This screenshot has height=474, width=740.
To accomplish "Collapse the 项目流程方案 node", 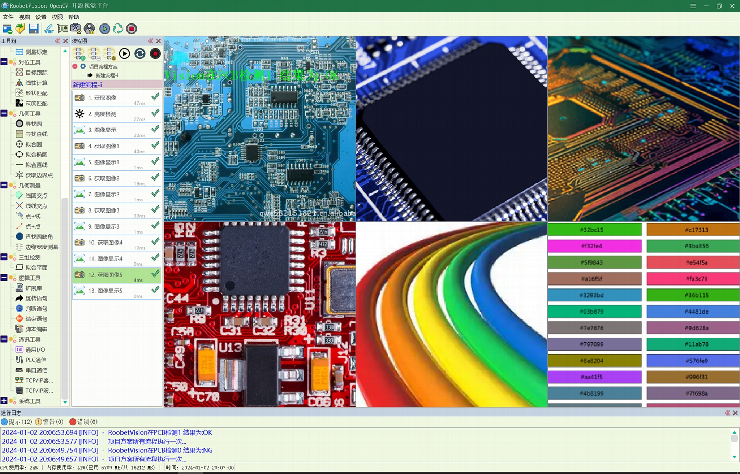I will (x=75, y=66).
